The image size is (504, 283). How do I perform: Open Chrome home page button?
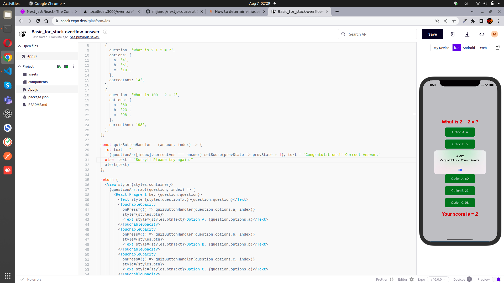point(46,21)
